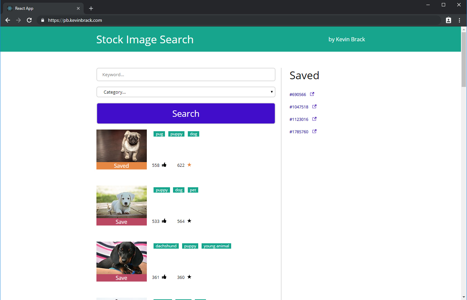Click the 533 likes count

[156, 221]
